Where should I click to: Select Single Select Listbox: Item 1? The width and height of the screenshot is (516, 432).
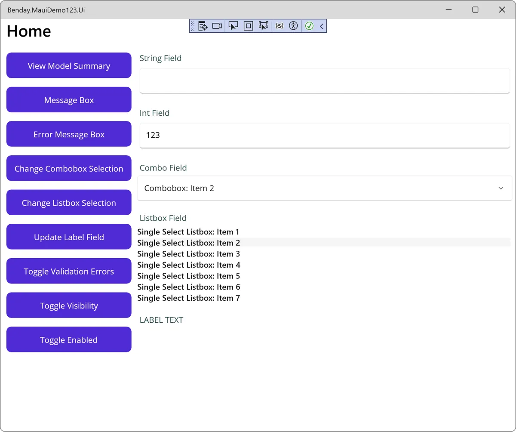pyautogui.click(x=324, y=232)
